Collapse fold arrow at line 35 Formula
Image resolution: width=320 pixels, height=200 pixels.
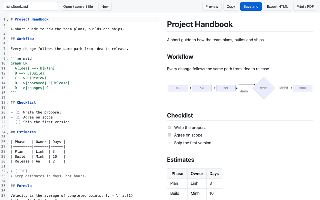click(7, 186)
